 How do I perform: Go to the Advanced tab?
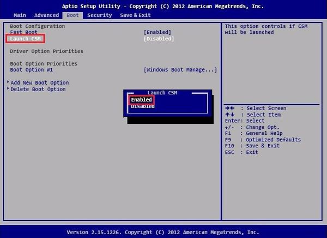click(46, 15)
